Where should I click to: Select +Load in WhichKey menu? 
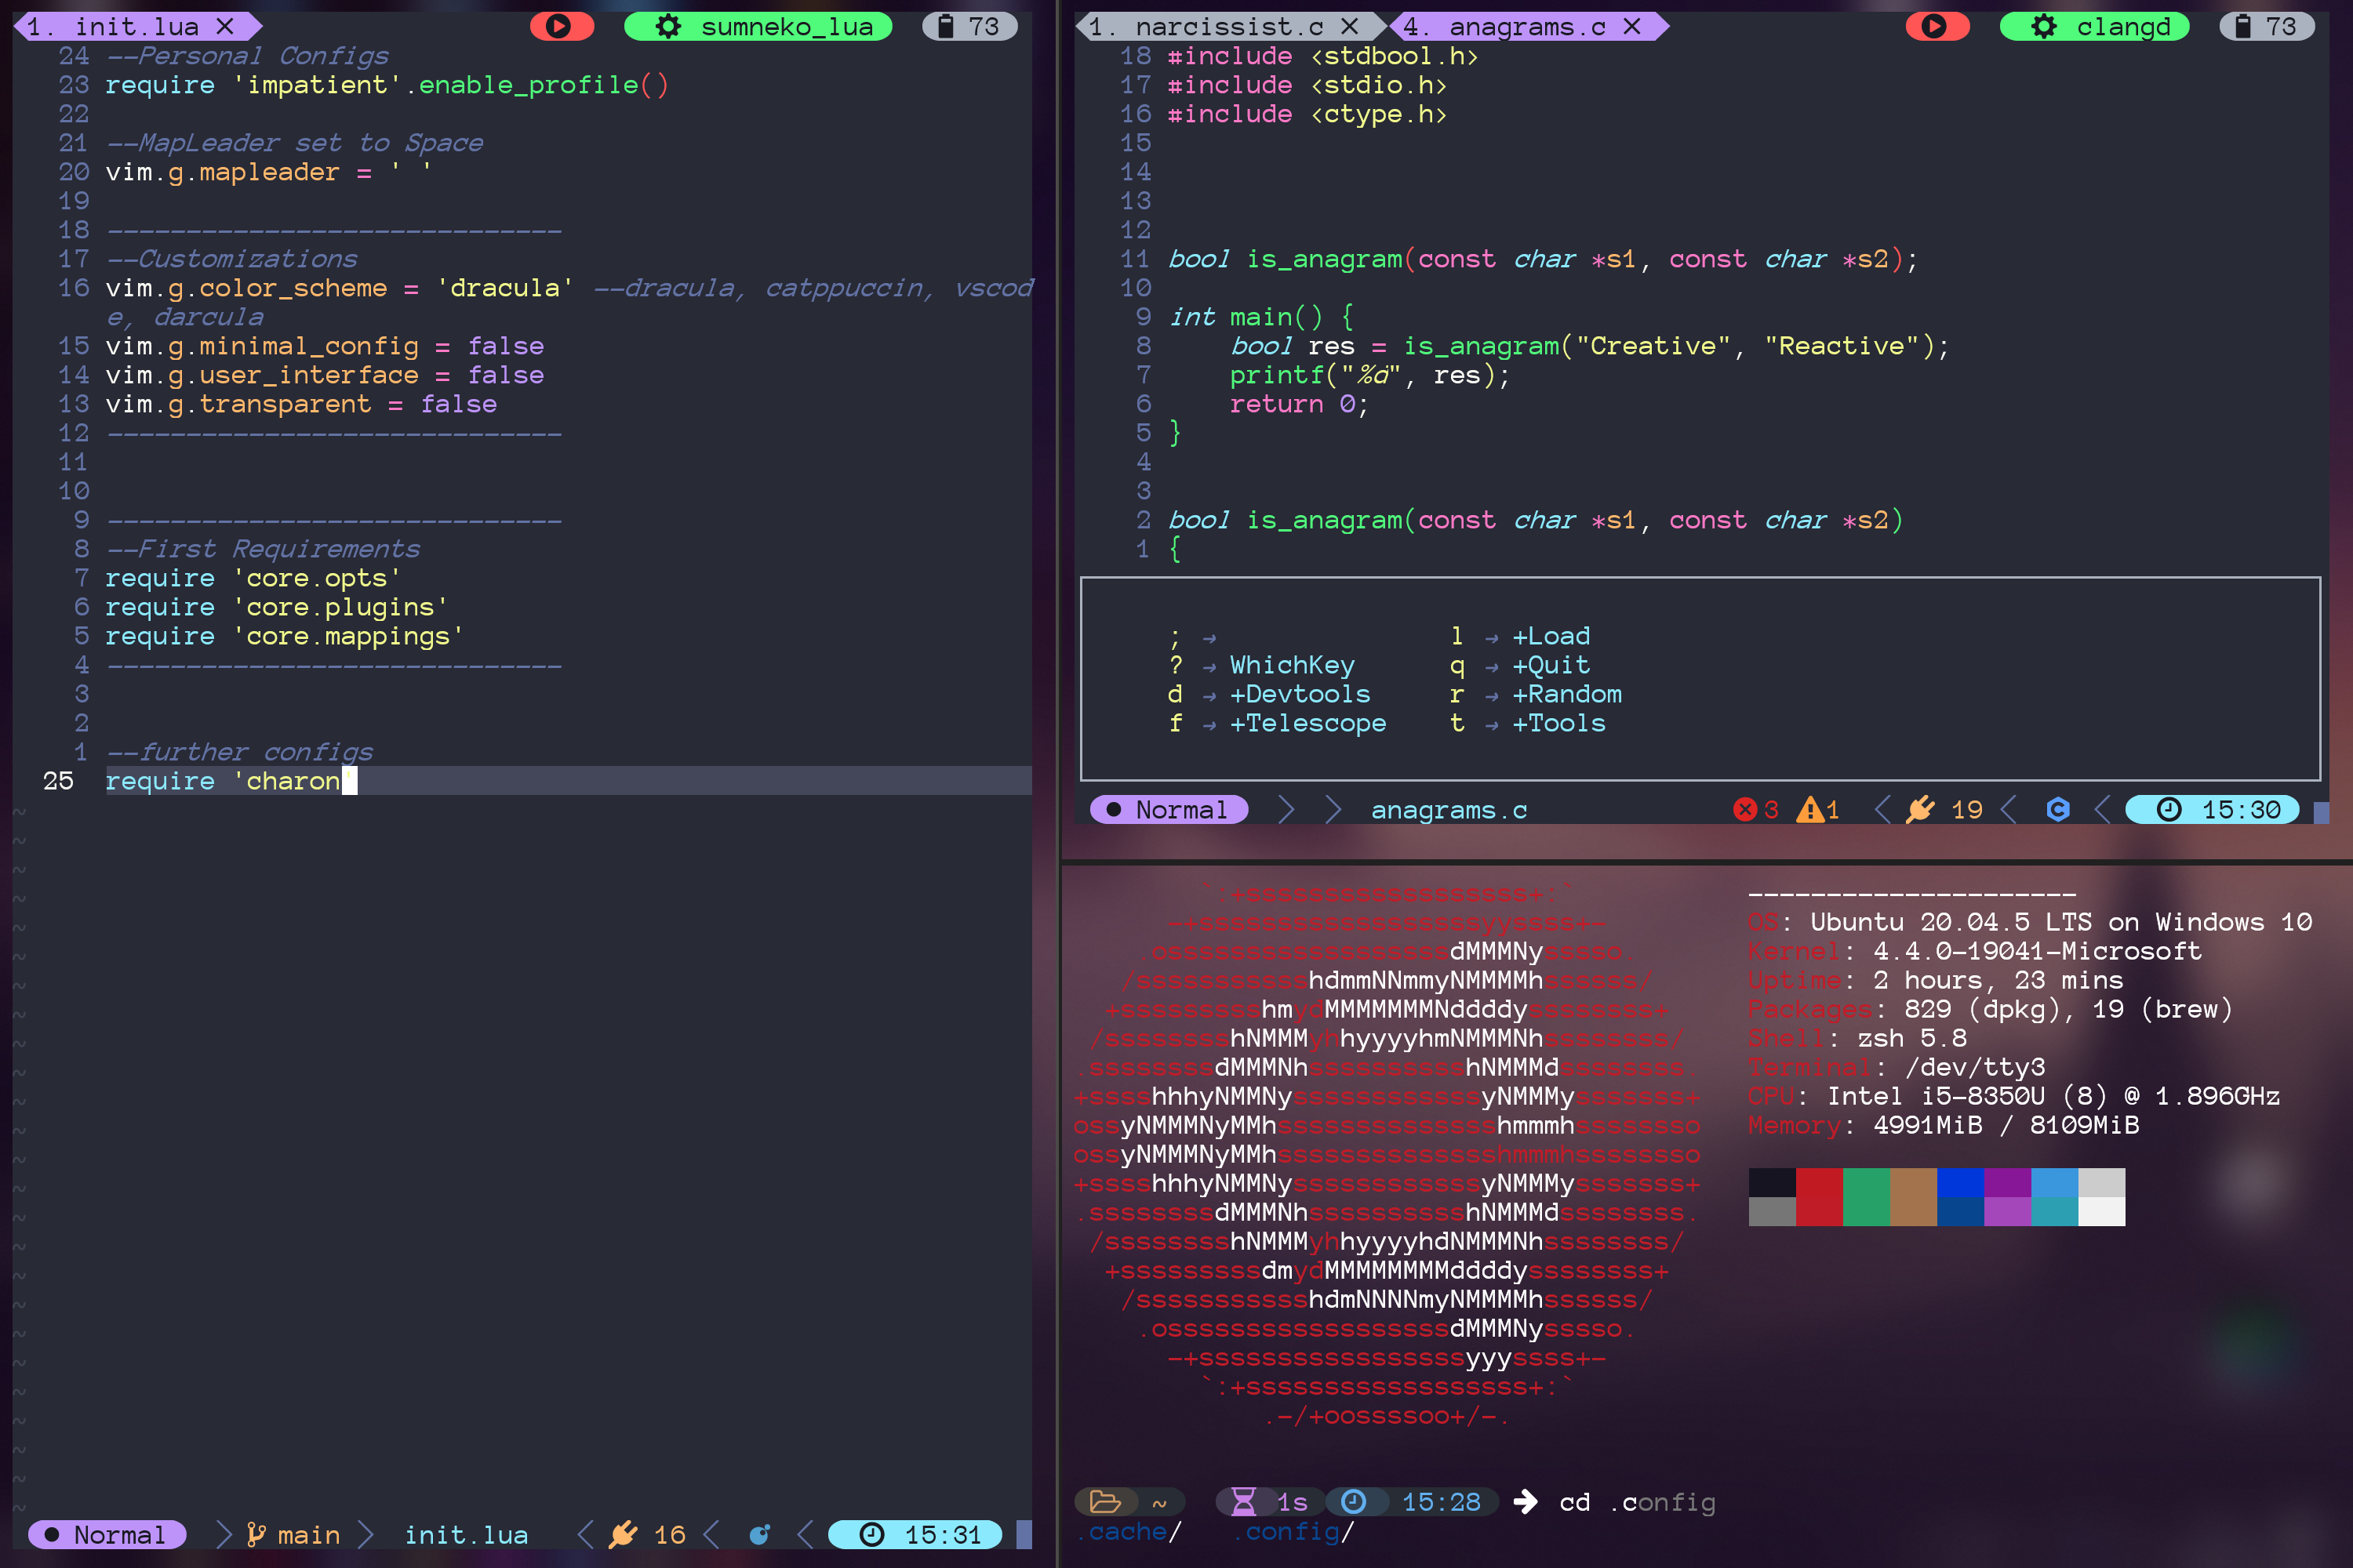1551,636
